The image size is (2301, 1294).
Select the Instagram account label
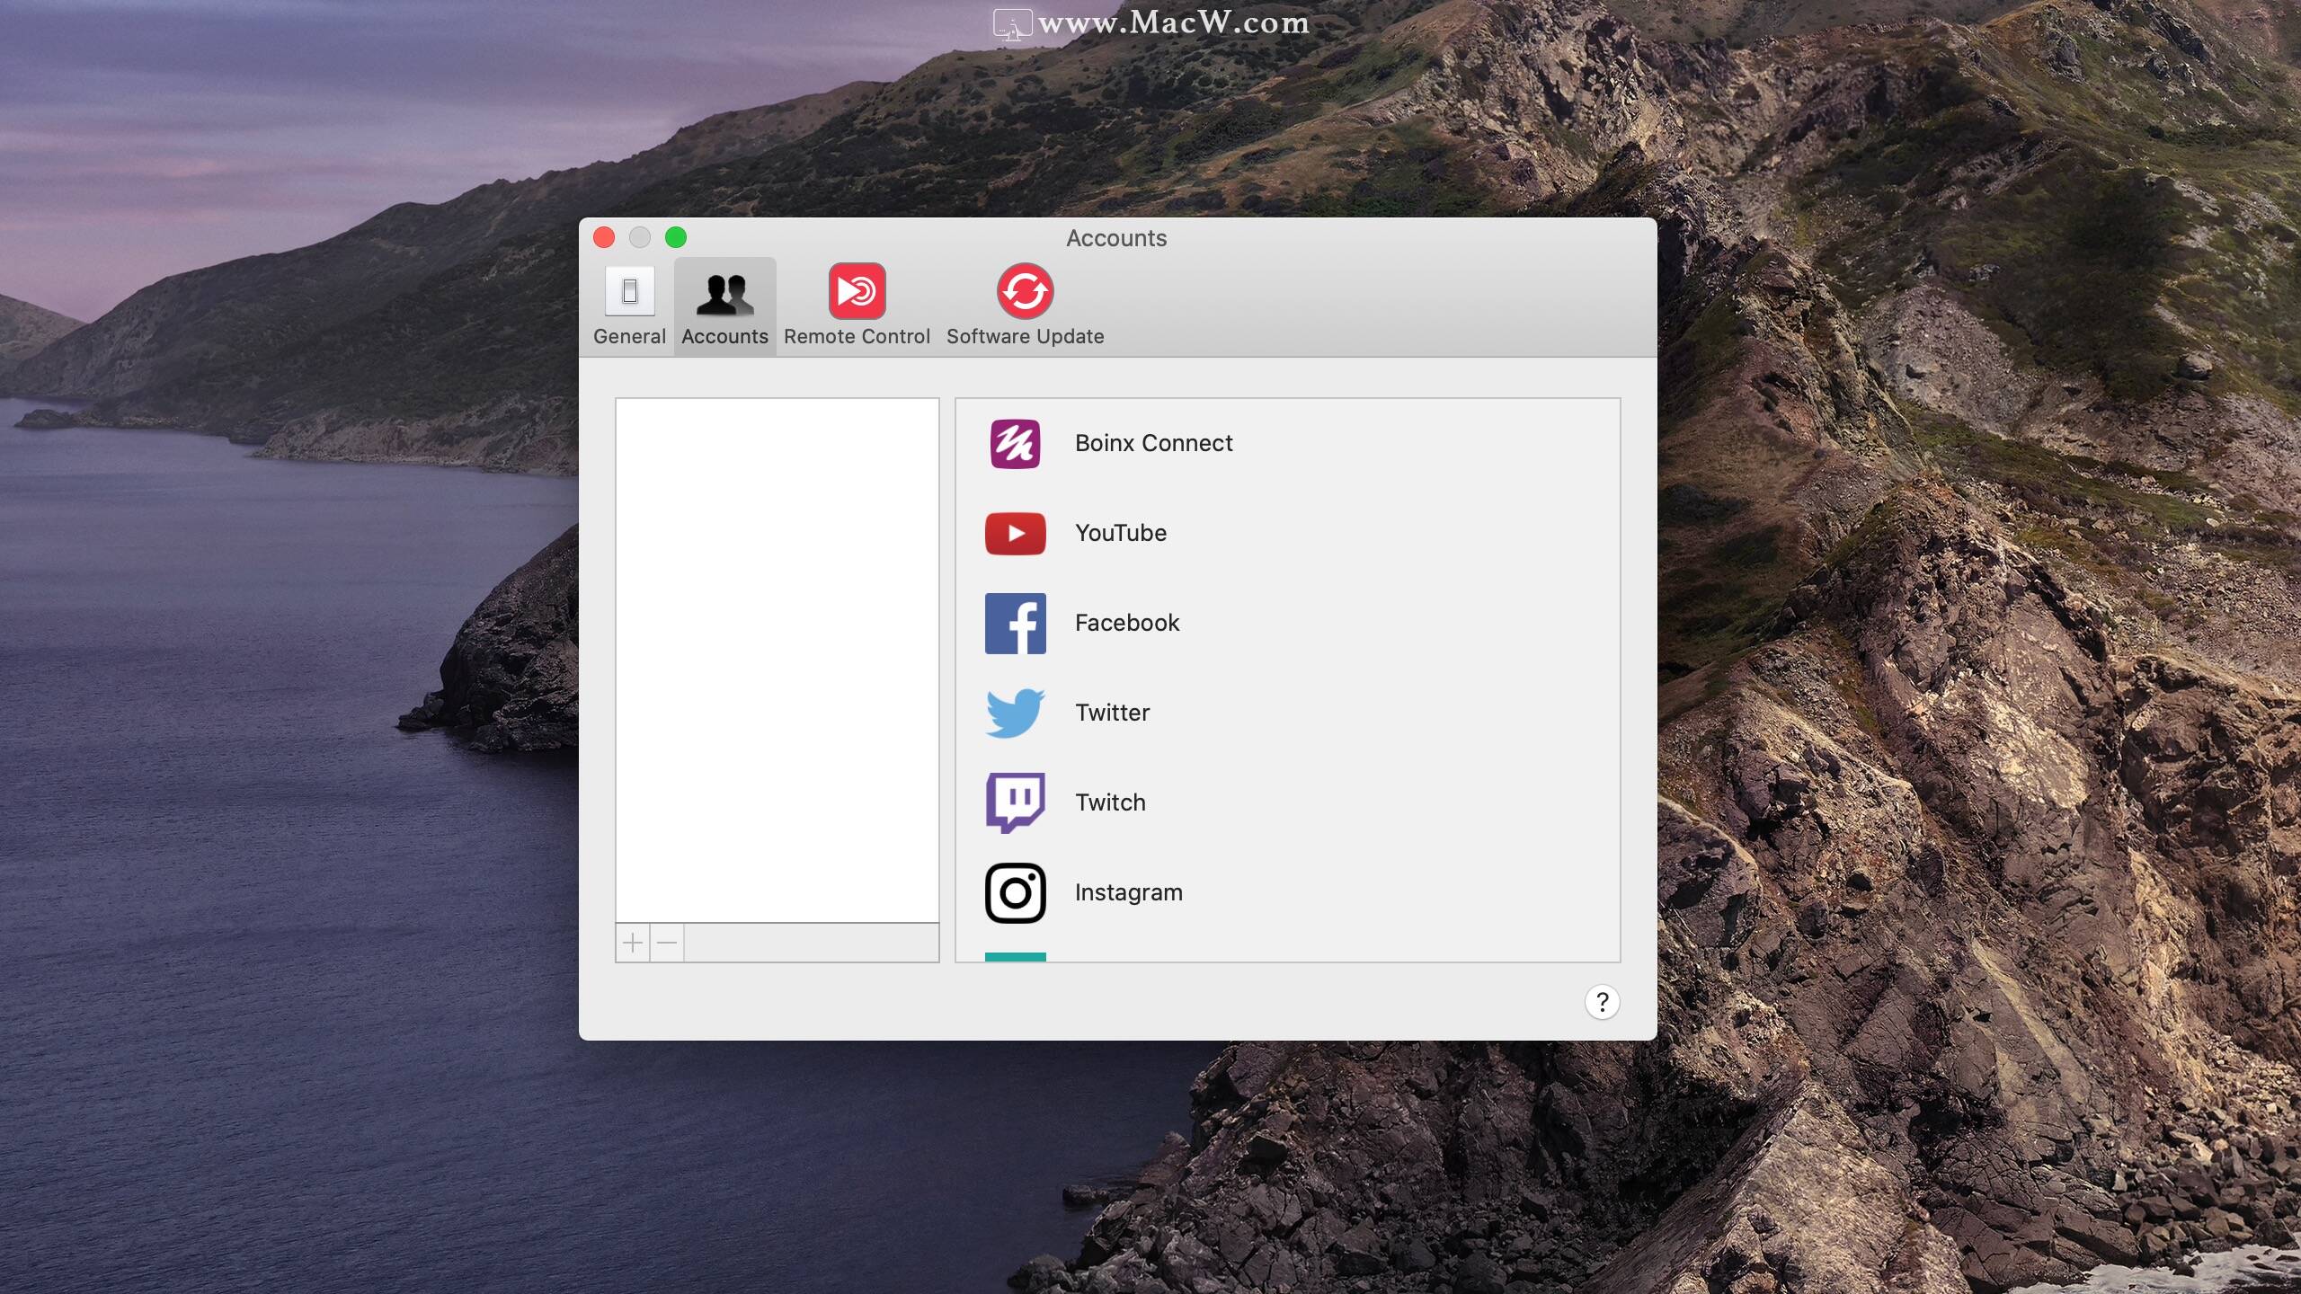[1128, 892]
